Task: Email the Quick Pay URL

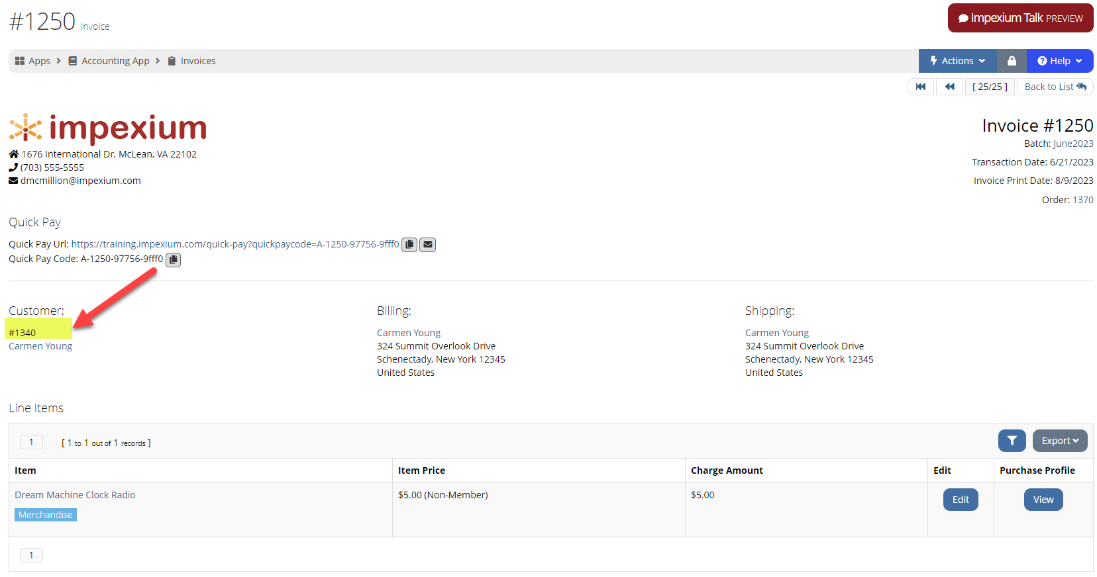Action: pos(428,245)
